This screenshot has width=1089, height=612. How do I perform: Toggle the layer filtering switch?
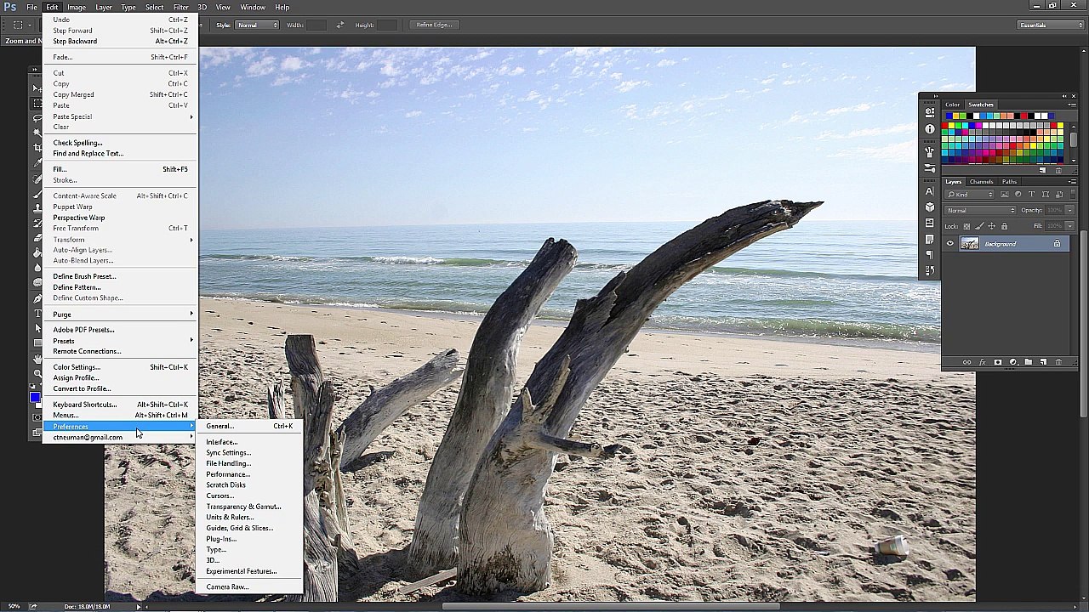click(1073, 194)
